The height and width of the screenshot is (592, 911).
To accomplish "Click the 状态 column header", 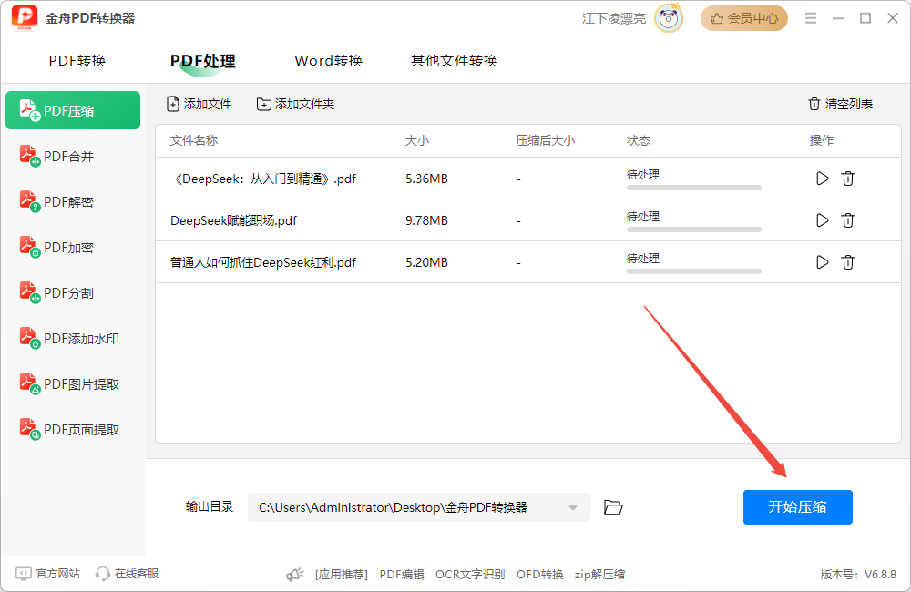I will [639, 140].
